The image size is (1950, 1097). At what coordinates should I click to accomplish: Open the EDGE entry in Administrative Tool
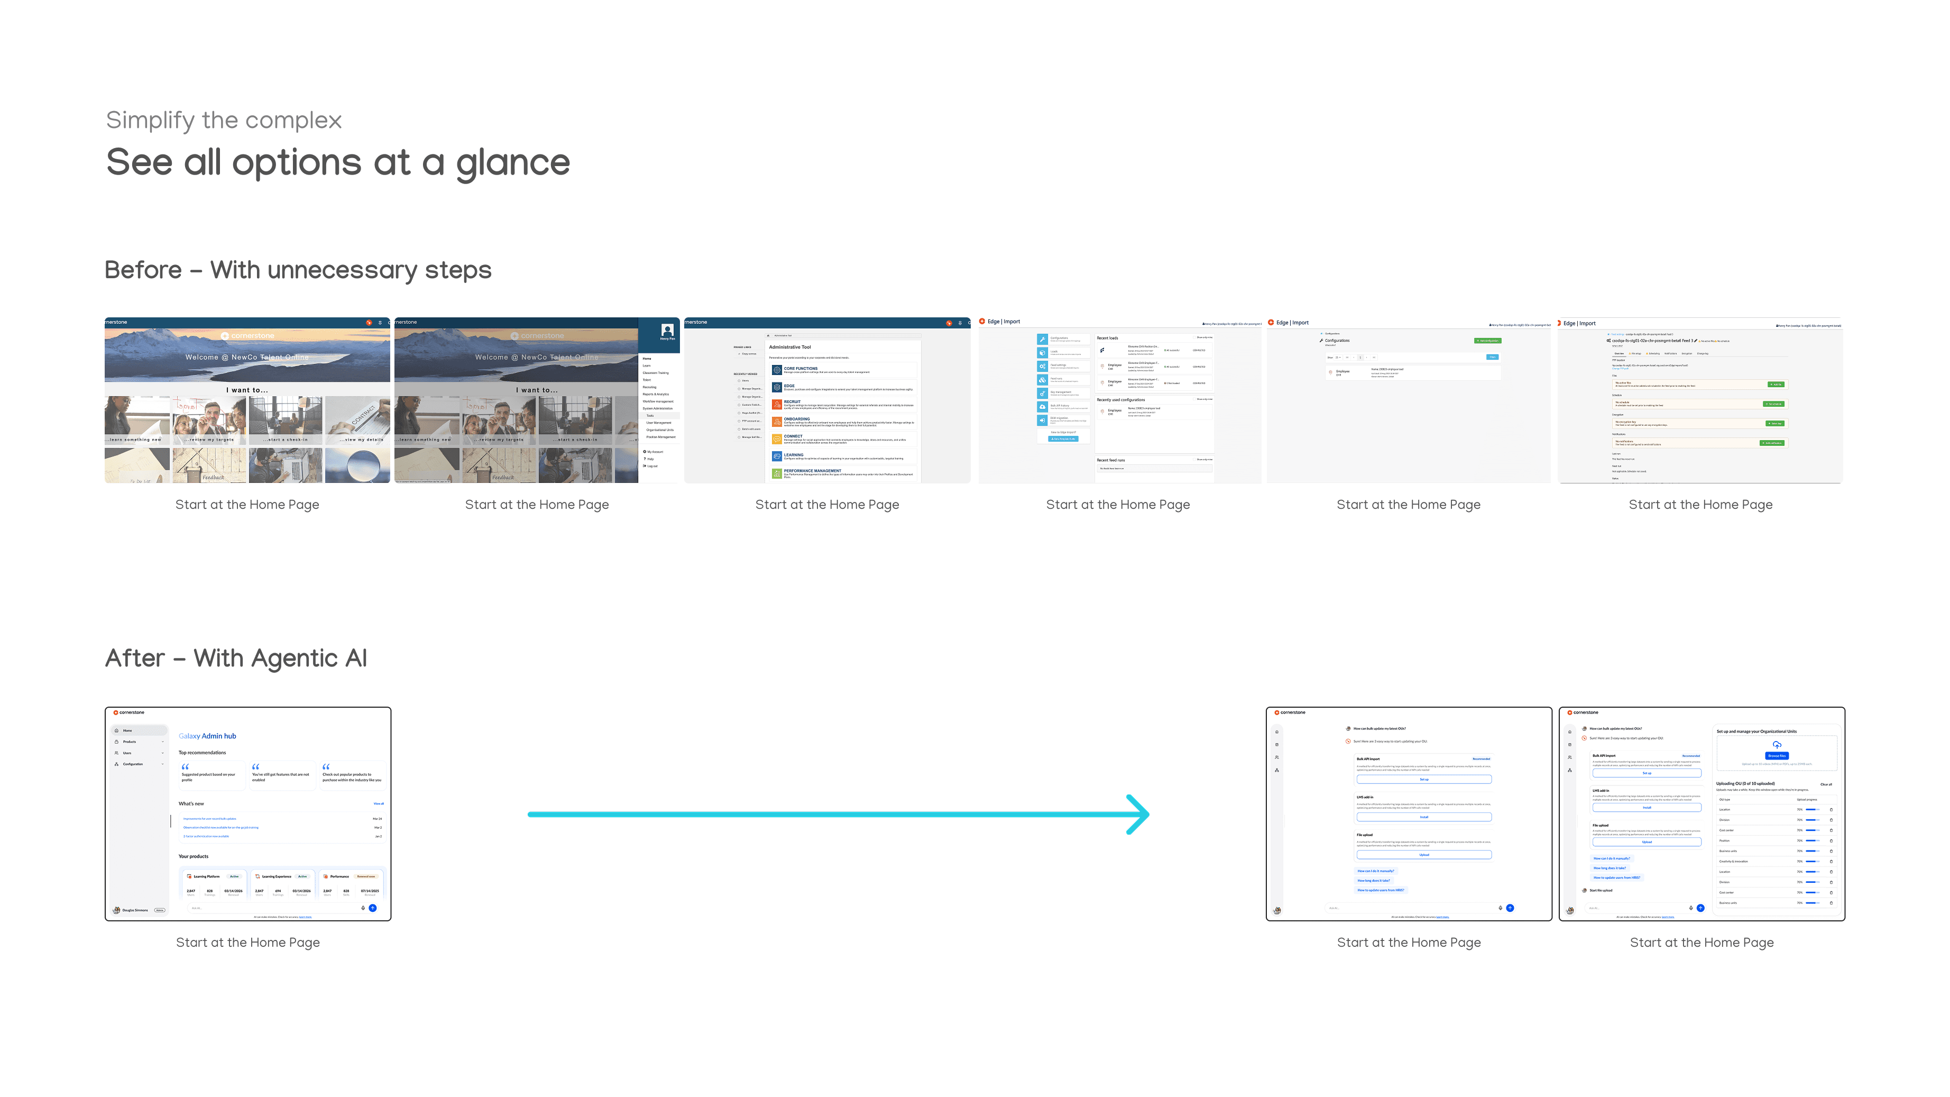[789, 386]
